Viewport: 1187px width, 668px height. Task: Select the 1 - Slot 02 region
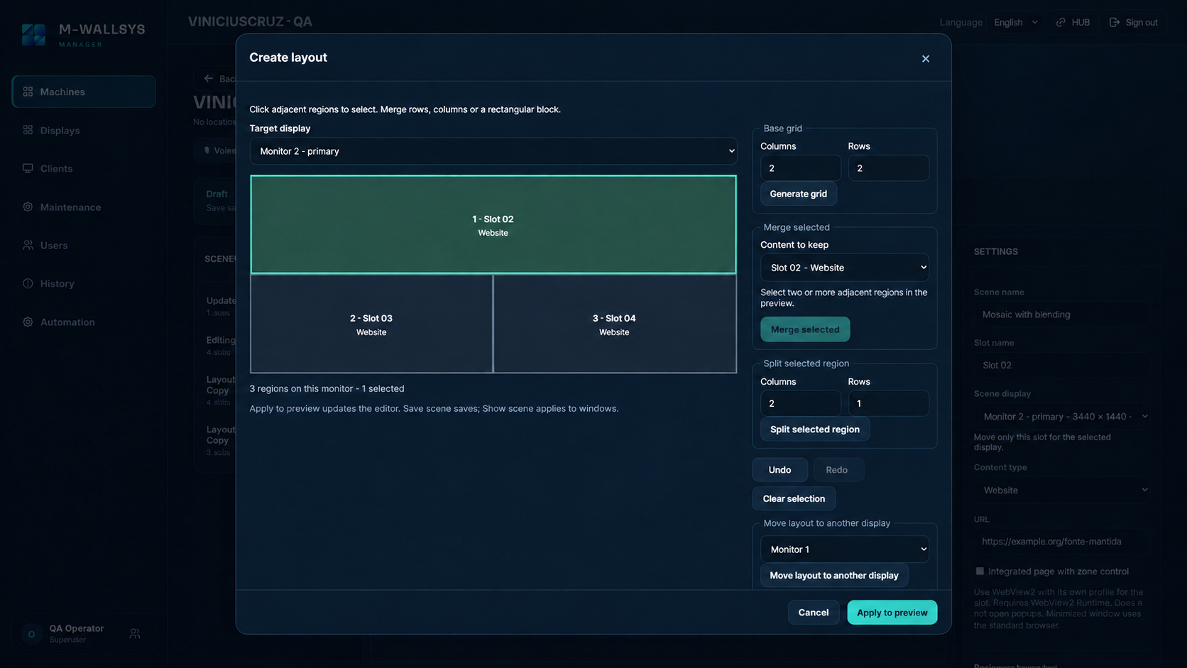(493, 225)
